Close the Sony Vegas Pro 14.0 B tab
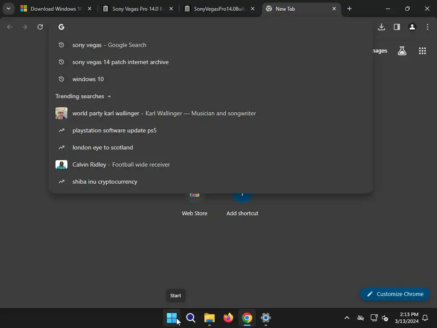 coord(171,9)
